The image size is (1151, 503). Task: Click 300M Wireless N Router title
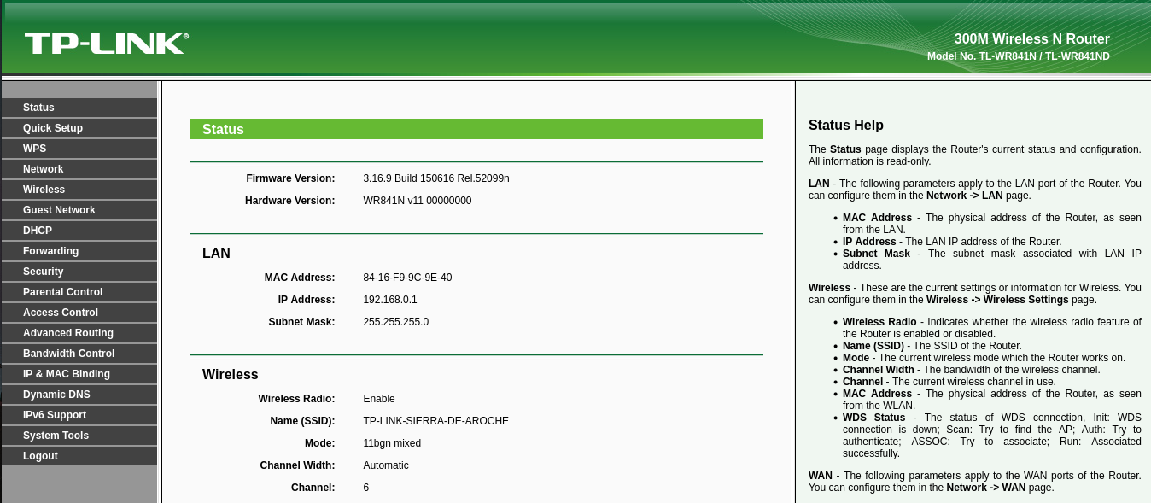[x=1032, y=39]
